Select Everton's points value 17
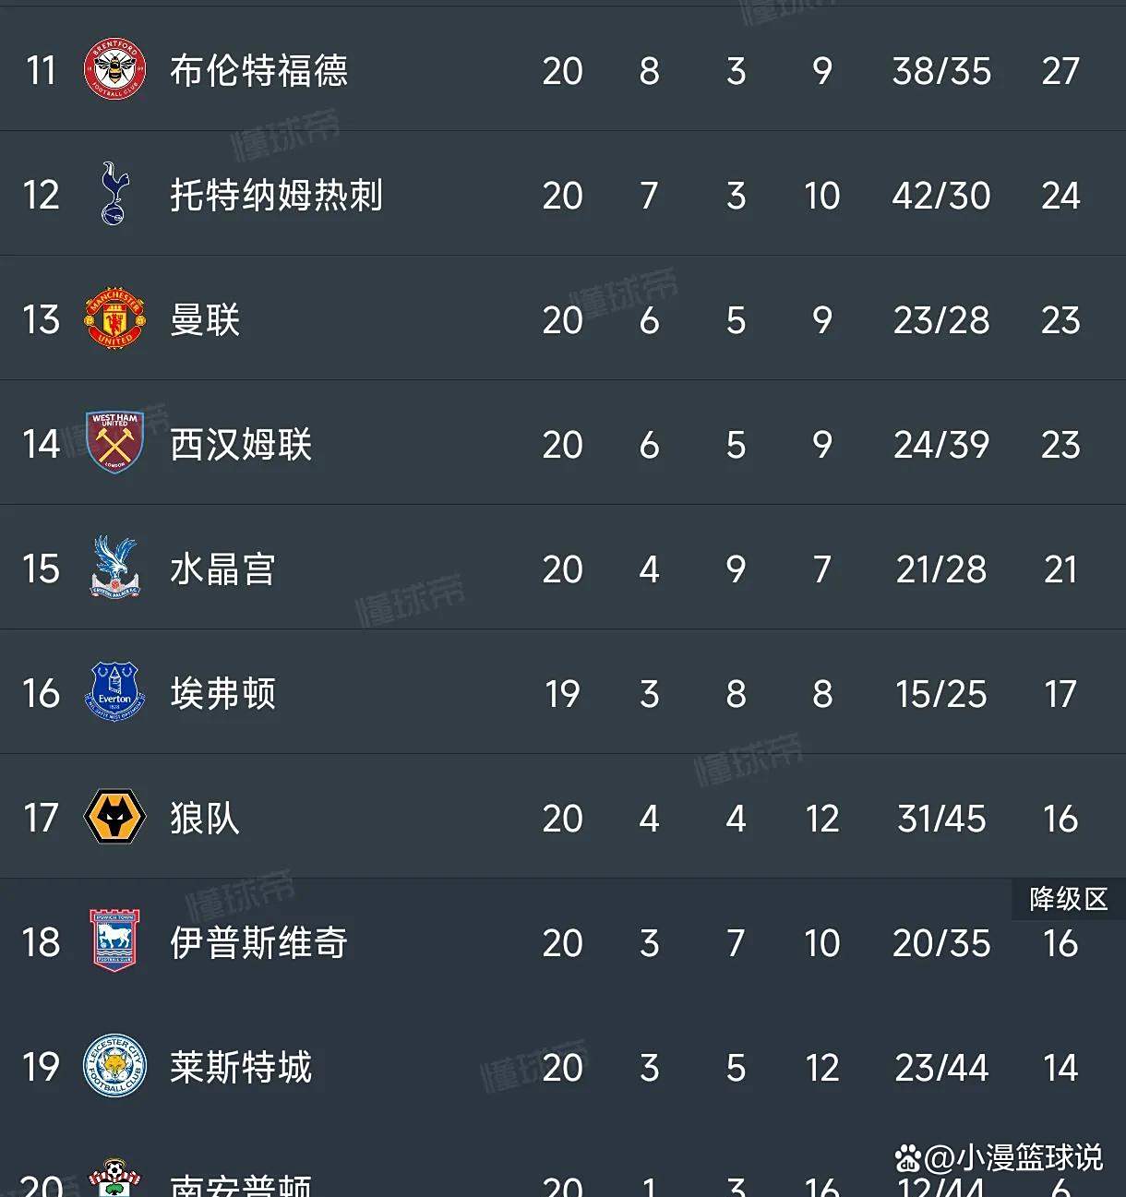 click(1061, 693)
